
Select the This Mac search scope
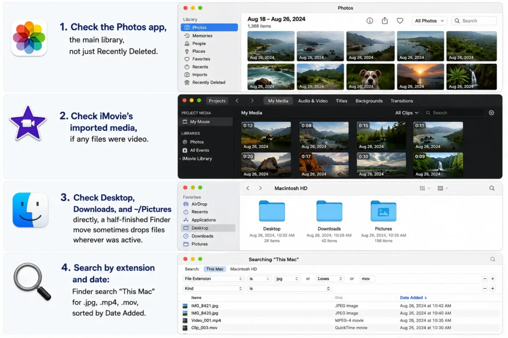pyautogui.click(x=215, y=269)
